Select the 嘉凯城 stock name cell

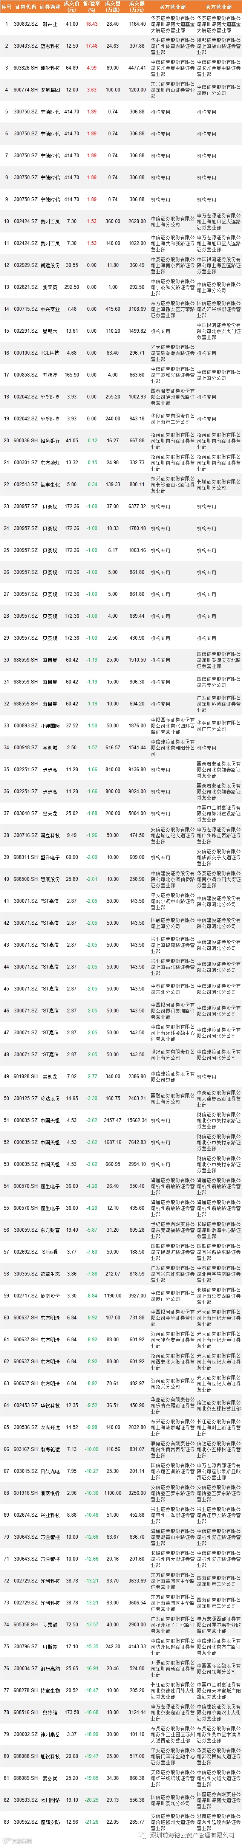point(50,748)
